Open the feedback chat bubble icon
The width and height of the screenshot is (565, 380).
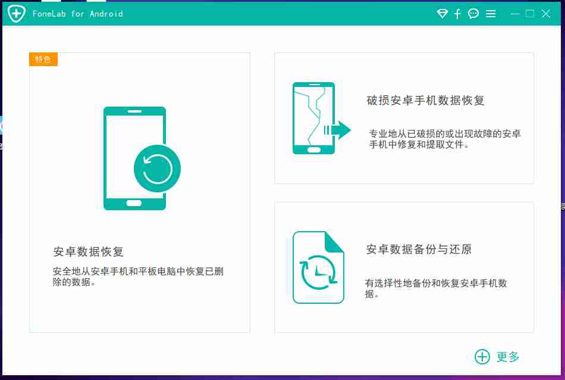point(473,13)
